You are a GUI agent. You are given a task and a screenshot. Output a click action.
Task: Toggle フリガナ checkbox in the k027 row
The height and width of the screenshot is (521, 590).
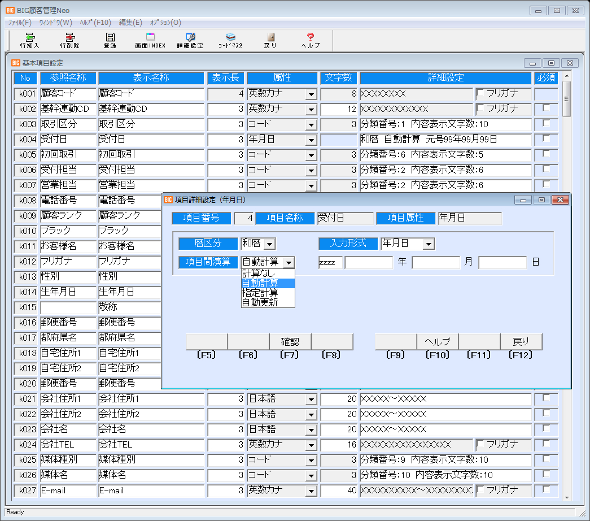click(480, 490)
